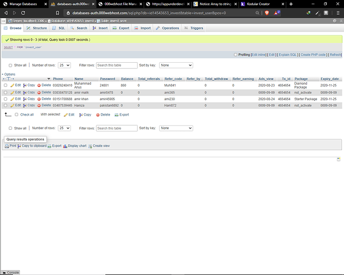This screenshot has width=344, height=275.
Task: Click the Edit inline link
Action: click(x=259, y=55)
